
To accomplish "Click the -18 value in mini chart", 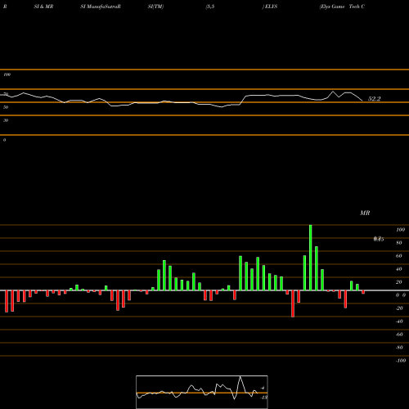I will click(x=263, y=398).
